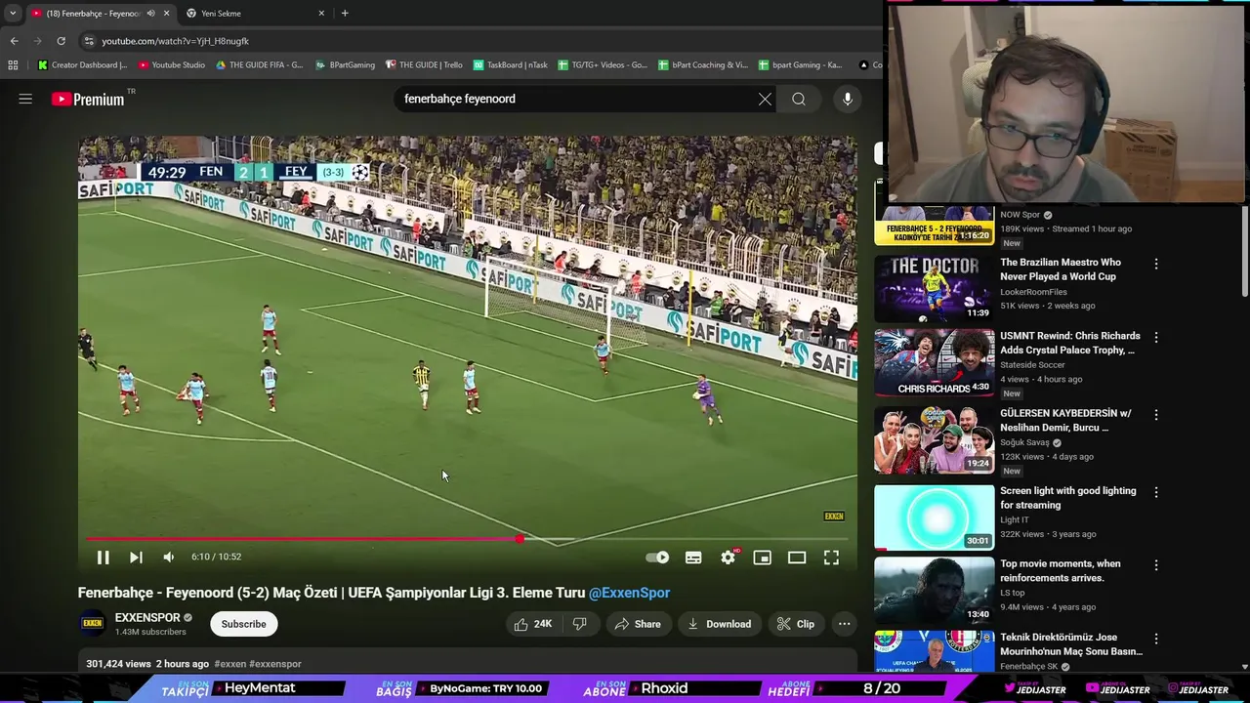Open the EXXENSPOR channel name link
Image resolution: width=1250 pixels, height=703 pixels.
tap(147, 617)
